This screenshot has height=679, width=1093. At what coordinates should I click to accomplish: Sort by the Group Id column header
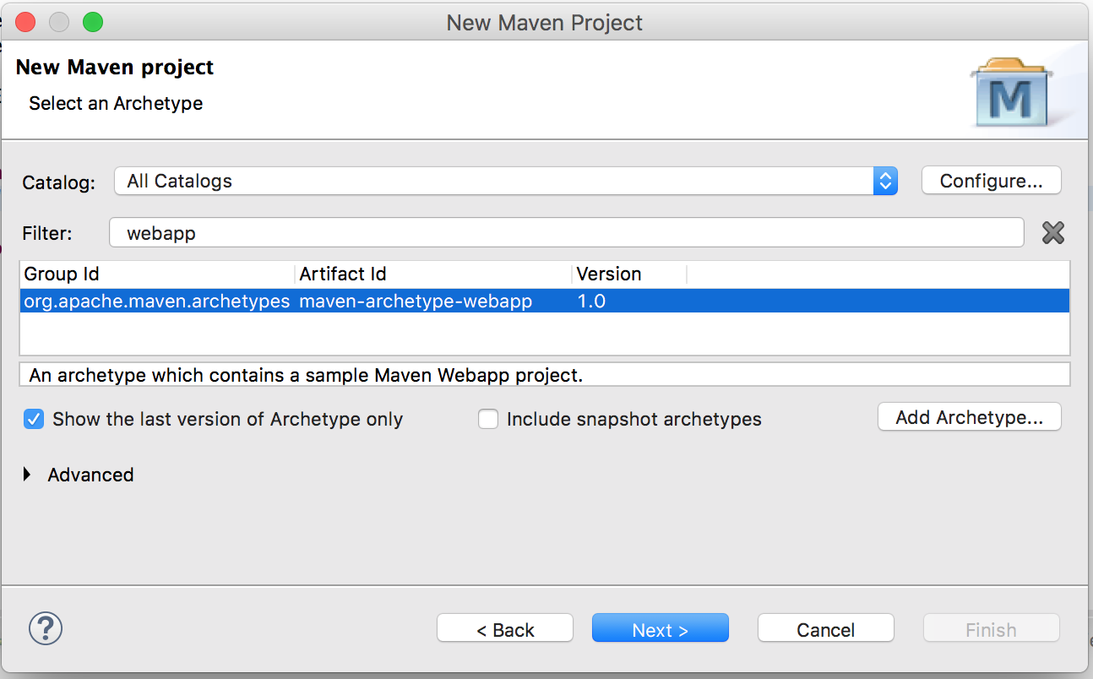(x=158, y=274)
